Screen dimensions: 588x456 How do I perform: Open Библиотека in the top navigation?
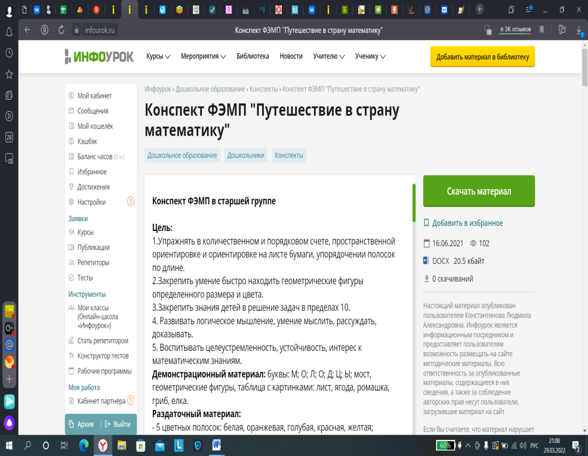tap(253, 57)
